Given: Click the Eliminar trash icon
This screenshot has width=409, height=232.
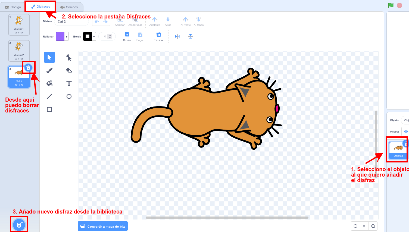Looking at the screenshot, I should click(x=159, y=35).
